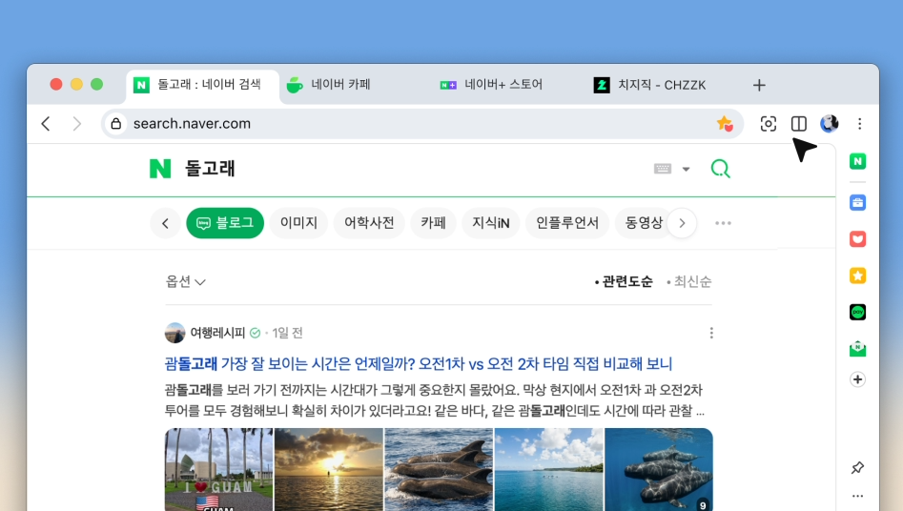
Task: Open the yellow star sidebar icon
Action: [857, 276]
